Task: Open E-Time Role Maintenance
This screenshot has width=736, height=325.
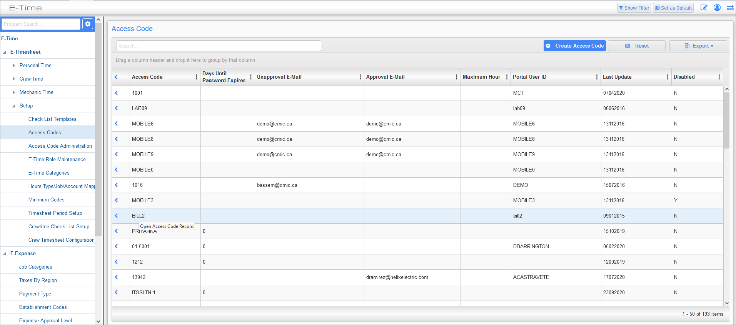Action: (x=57, y=159)
